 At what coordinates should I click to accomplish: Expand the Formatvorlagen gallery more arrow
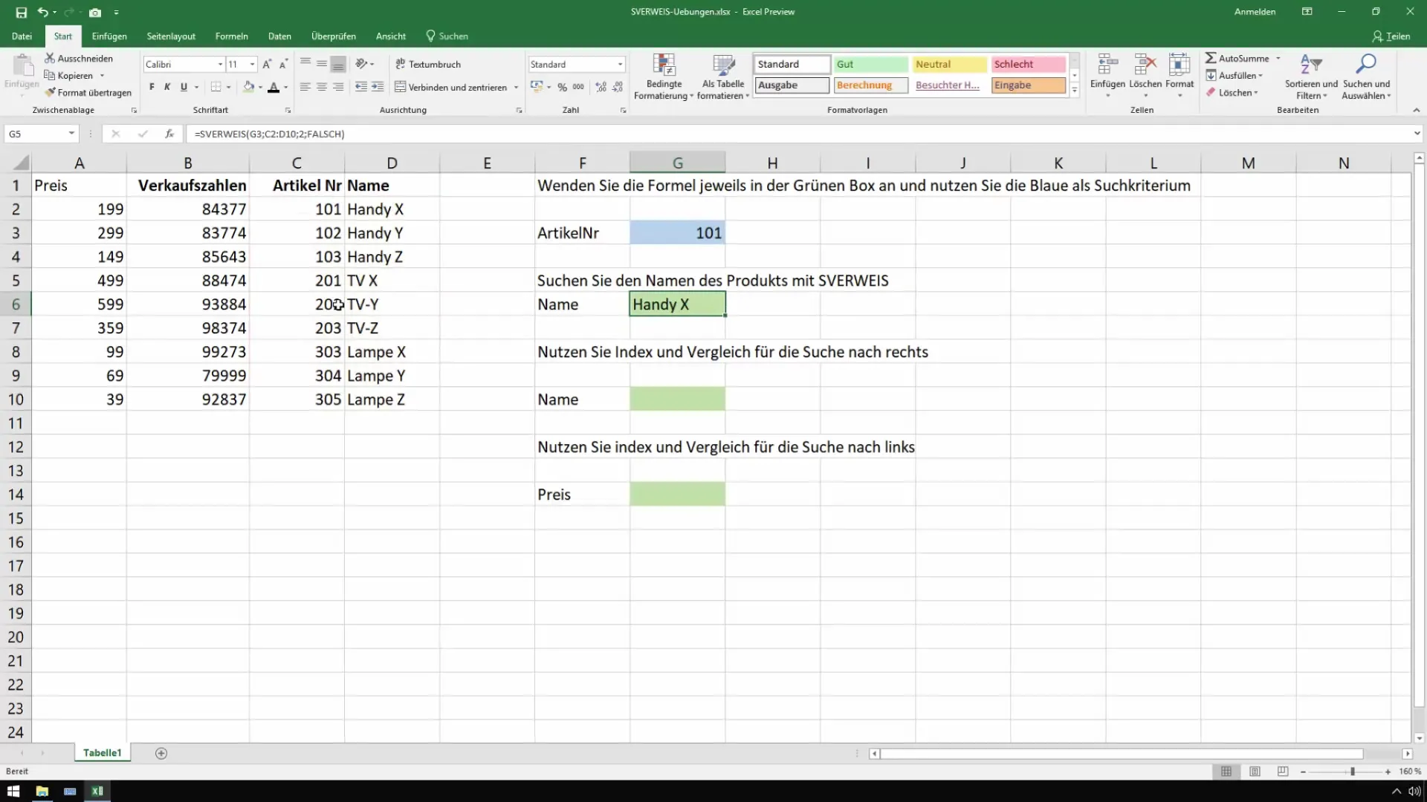[x=1074, y=91]
